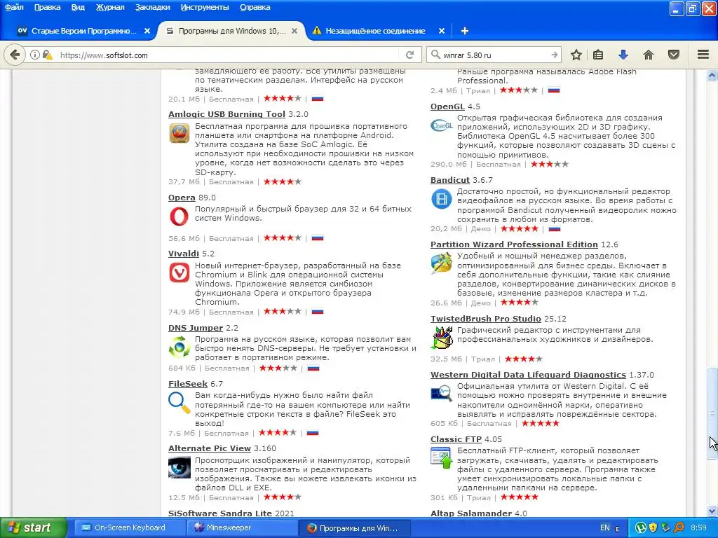Viewport: 718px width, 538px height.
Task: Show site information icon in address bar
Action: coord(35,55)
